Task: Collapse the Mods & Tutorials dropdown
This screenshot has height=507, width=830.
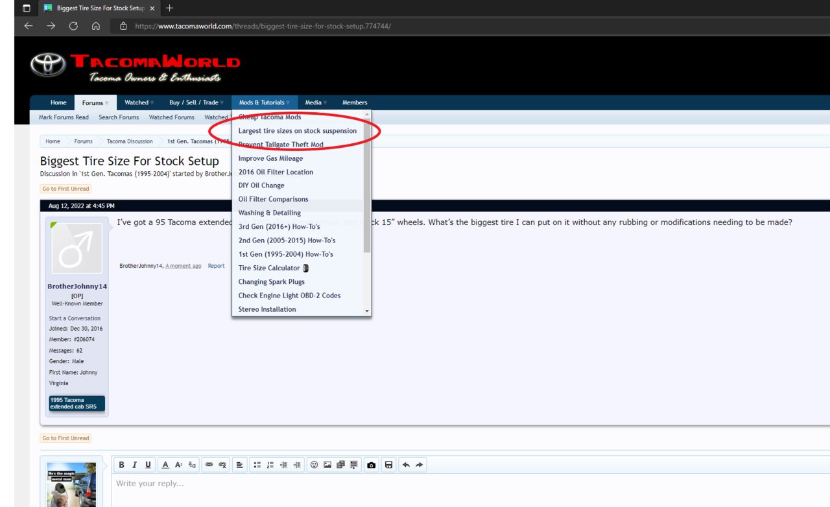Action: [288, 102]
